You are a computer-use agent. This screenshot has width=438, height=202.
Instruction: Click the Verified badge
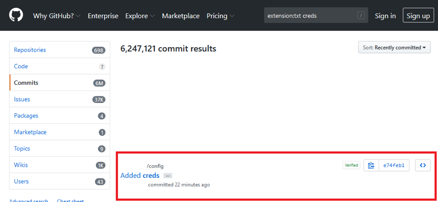(x=351, y=165)
